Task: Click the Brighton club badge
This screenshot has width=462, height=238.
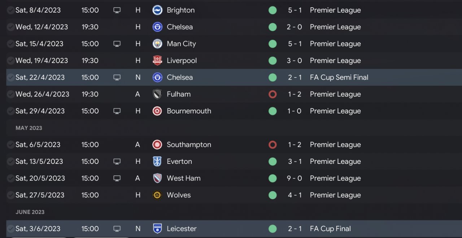Action: point(157,10)
